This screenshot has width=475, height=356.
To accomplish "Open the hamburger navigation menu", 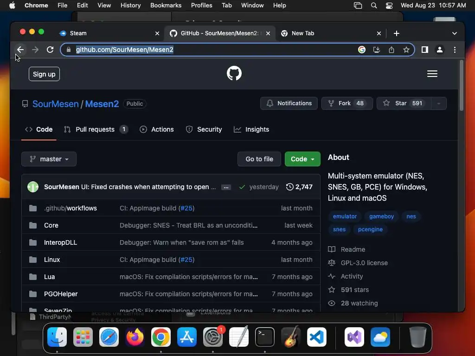I will click(432, 74).
